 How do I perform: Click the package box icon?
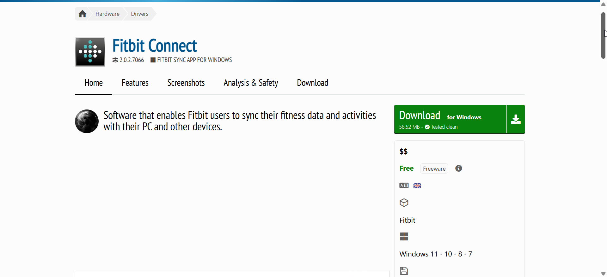(404, 203)
